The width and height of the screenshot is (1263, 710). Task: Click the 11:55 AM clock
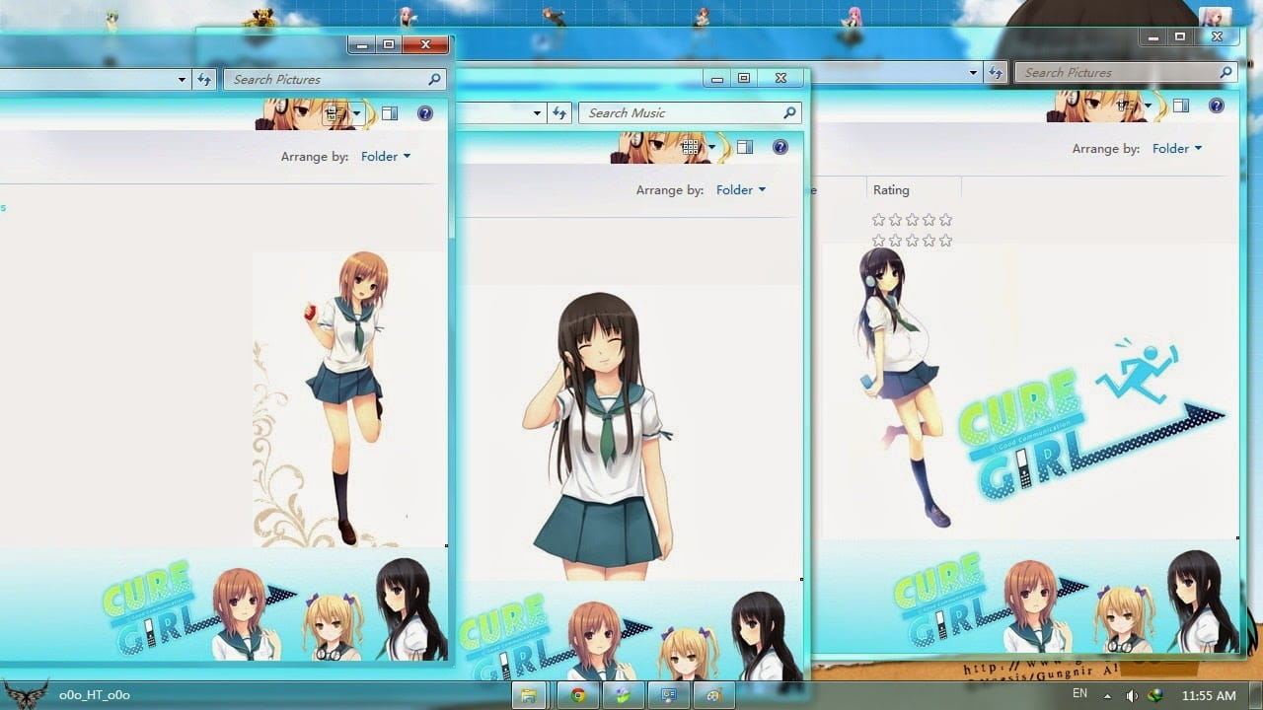(x=1209, y=695)
